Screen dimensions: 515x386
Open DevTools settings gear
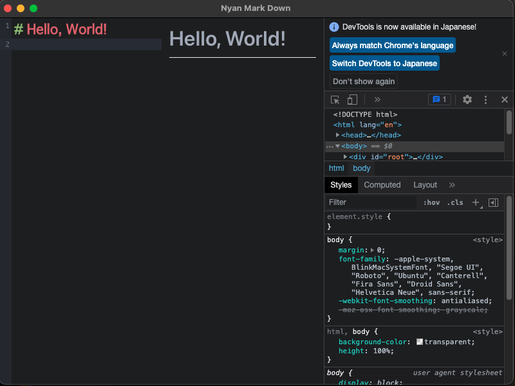[x=467, y=100]
